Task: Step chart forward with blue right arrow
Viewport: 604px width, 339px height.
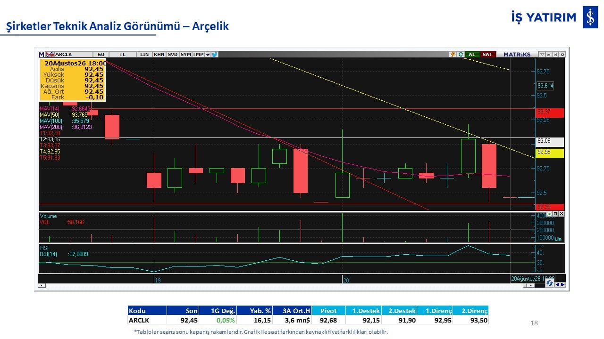Action: tap(562, 284)
